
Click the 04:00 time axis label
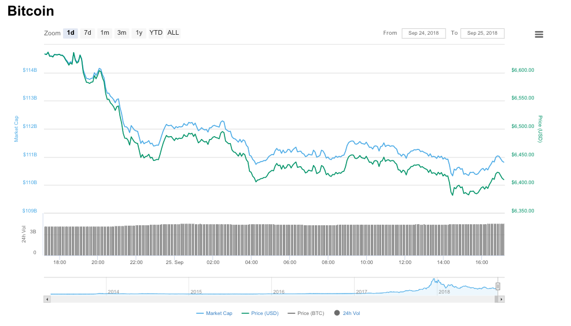coord(251,262)
